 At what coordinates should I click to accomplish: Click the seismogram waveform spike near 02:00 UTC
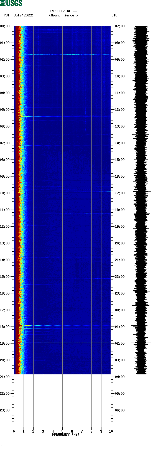pos(141,342)
